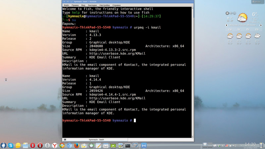Click the urpmq -i kmail command text
This screenshot has width=265, height=149.
pos(147,27)
